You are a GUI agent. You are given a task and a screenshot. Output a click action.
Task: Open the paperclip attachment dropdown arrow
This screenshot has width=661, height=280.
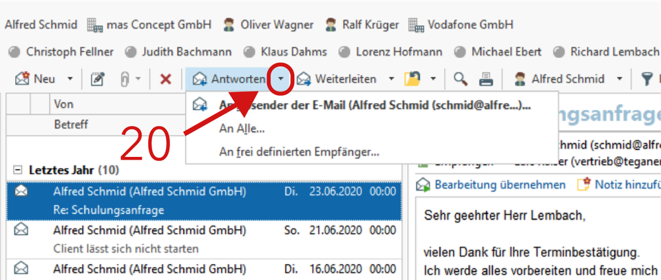pos(138,78)
